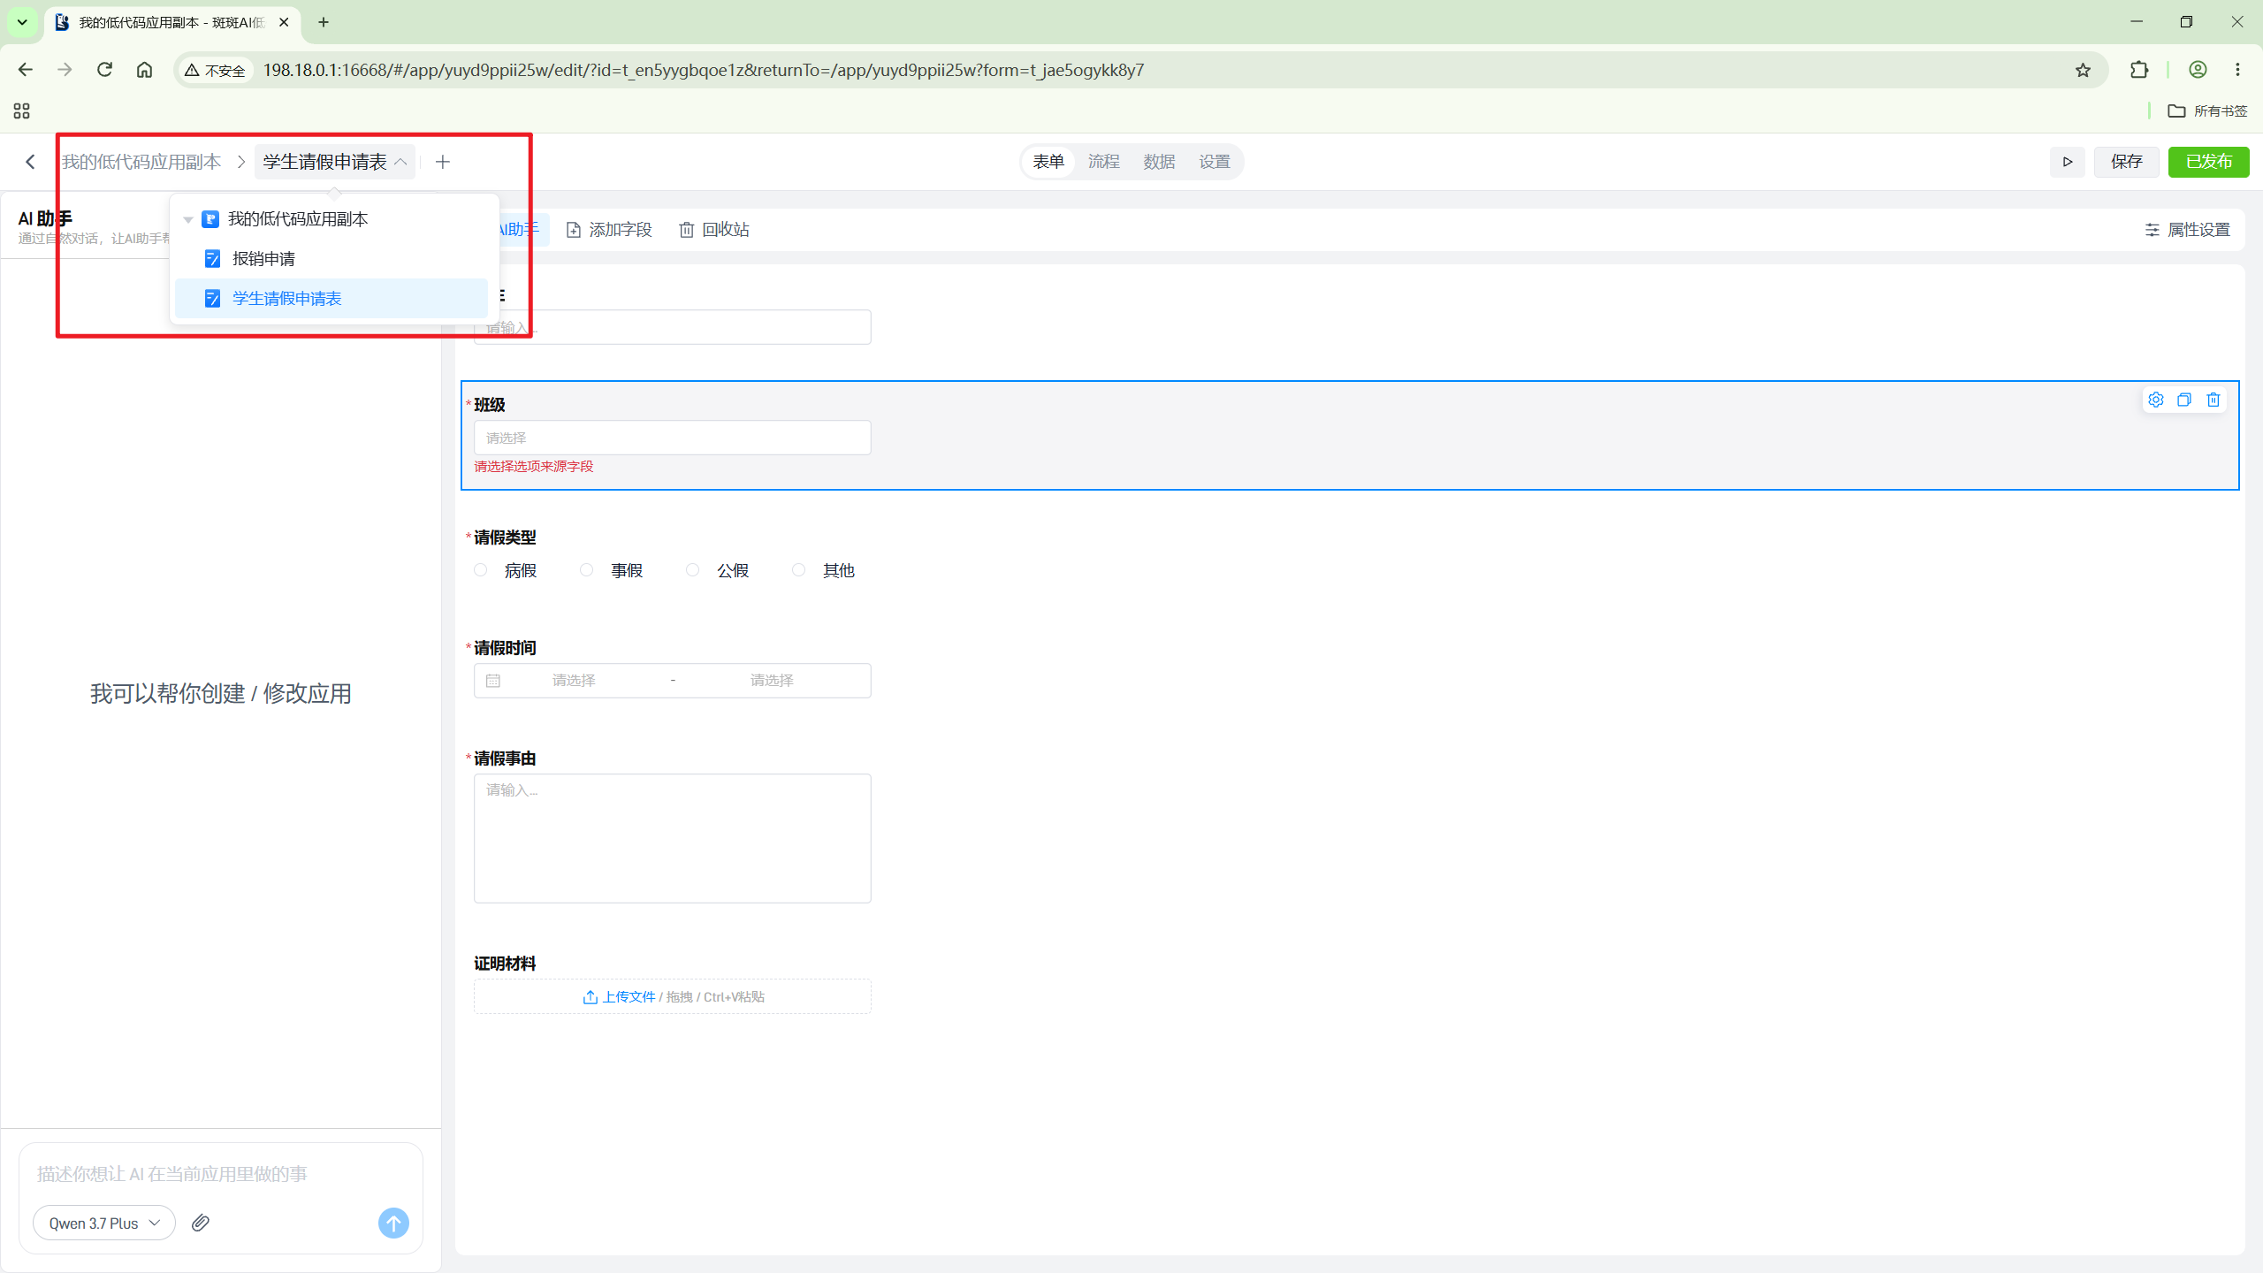Click the 保存 button
Screen dimensions: 2263x1273
2126,162
